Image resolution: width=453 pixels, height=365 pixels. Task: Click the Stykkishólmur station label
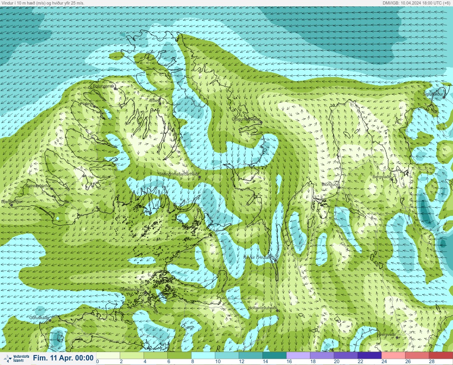point(132,290)
